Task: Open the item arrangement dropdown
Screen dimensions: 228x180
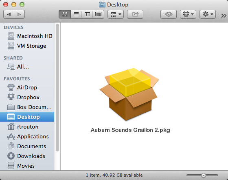Action: point(116,14)
